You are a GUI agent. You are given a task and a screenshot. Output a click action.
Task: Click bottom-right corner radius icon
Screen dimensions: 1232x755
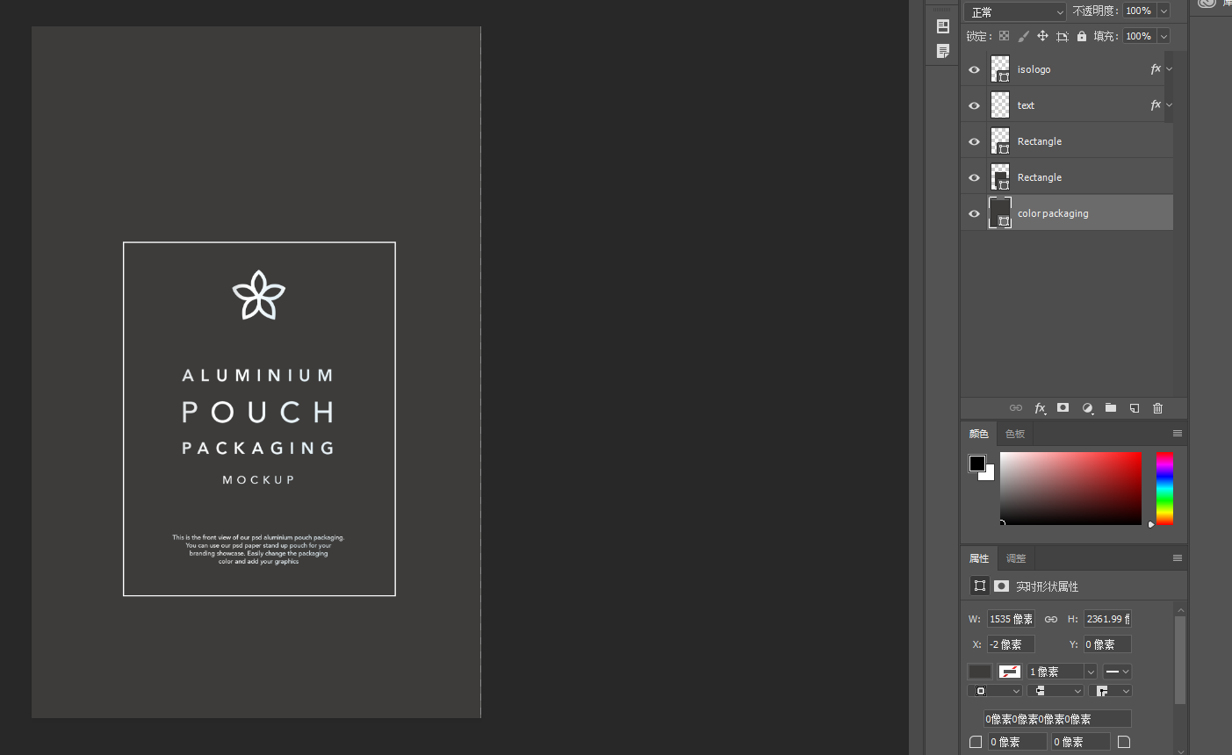(x=1124, y=742)
